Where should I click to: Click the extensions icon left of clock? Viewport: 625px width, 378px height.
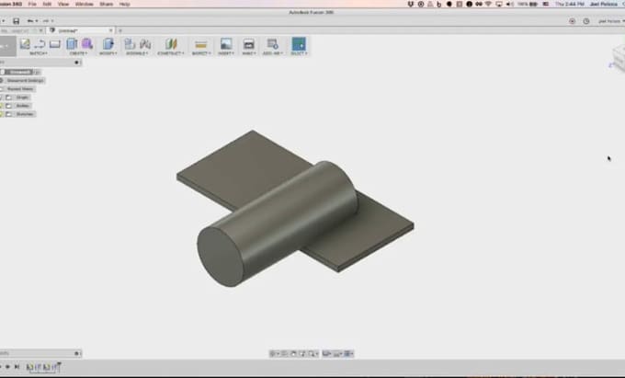pyautogui.click(x=573, y=21)
